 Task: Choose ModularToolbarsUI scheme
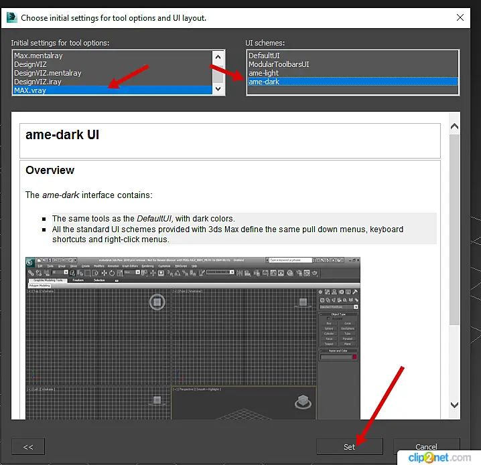pos(352,64)
